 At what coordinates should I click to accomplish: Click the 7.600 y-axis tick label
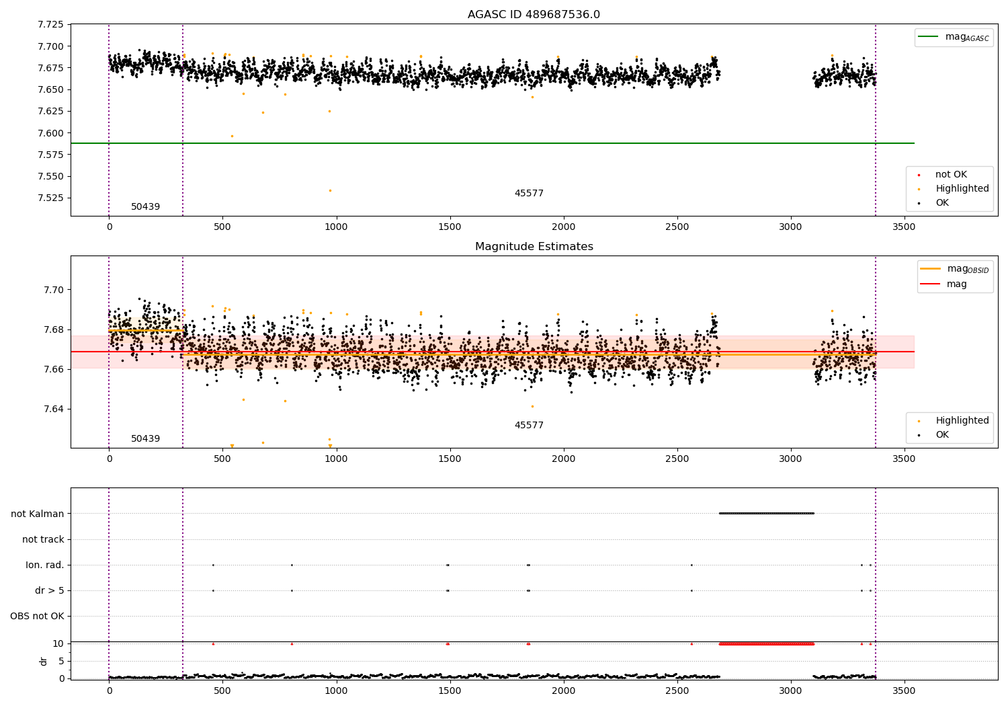(x=50, y=133)
